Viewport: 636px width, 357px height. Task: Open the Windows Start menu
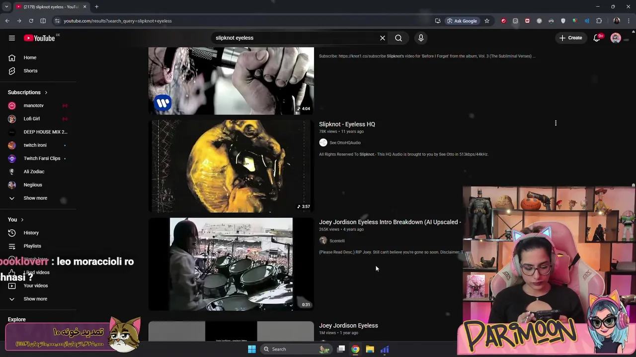coord(252,349)
